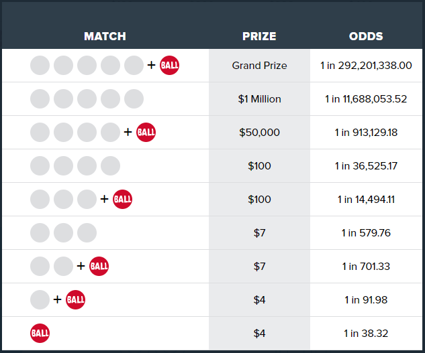Click the red BALL icon beside two gray balls
The image size is (425, 353).
[x=99, y=266]
